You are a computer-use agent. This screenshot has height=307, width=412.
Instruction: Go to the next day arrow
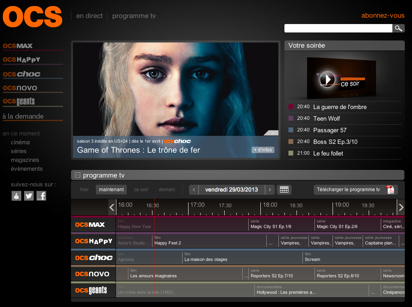pos(270,190)
